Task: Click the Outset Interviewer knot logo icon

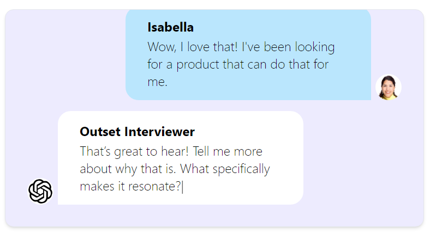Action: point(40,191)
